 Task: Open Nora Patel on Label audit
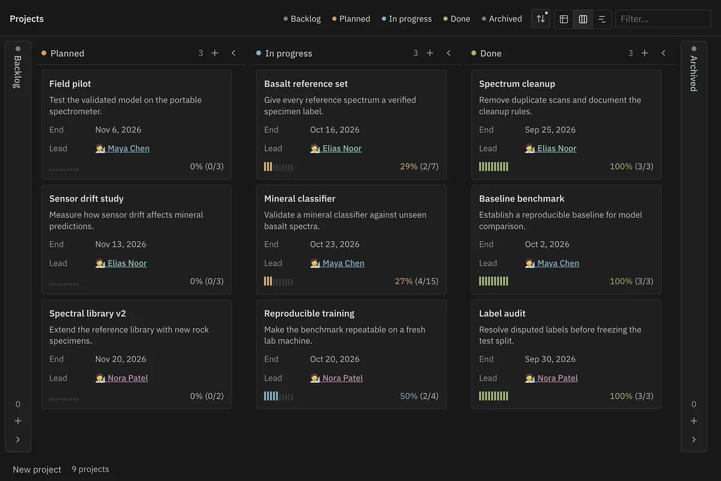552,378
